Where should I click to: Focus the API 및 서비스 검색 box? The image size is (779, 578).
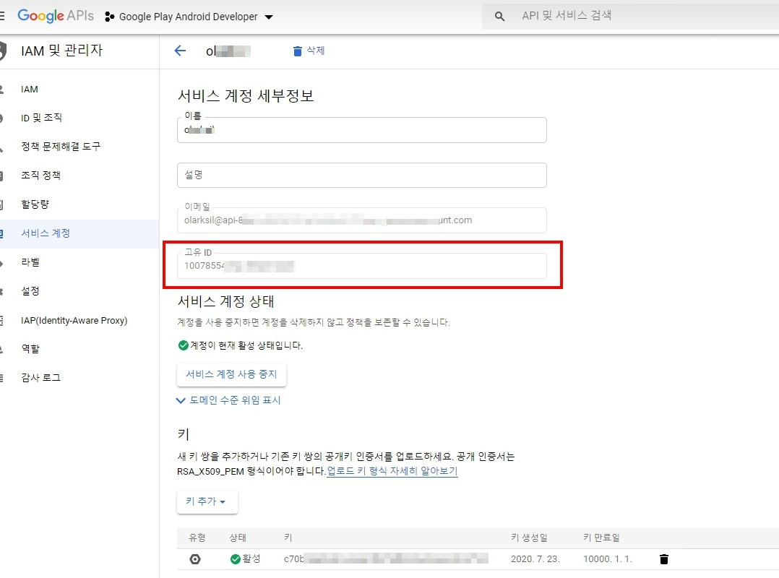pos(636,16)
